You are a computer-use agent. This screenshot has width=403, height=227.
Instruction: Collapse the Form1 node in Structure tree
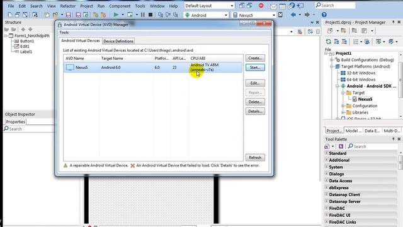pyautogui.click(x=6, y=36)
